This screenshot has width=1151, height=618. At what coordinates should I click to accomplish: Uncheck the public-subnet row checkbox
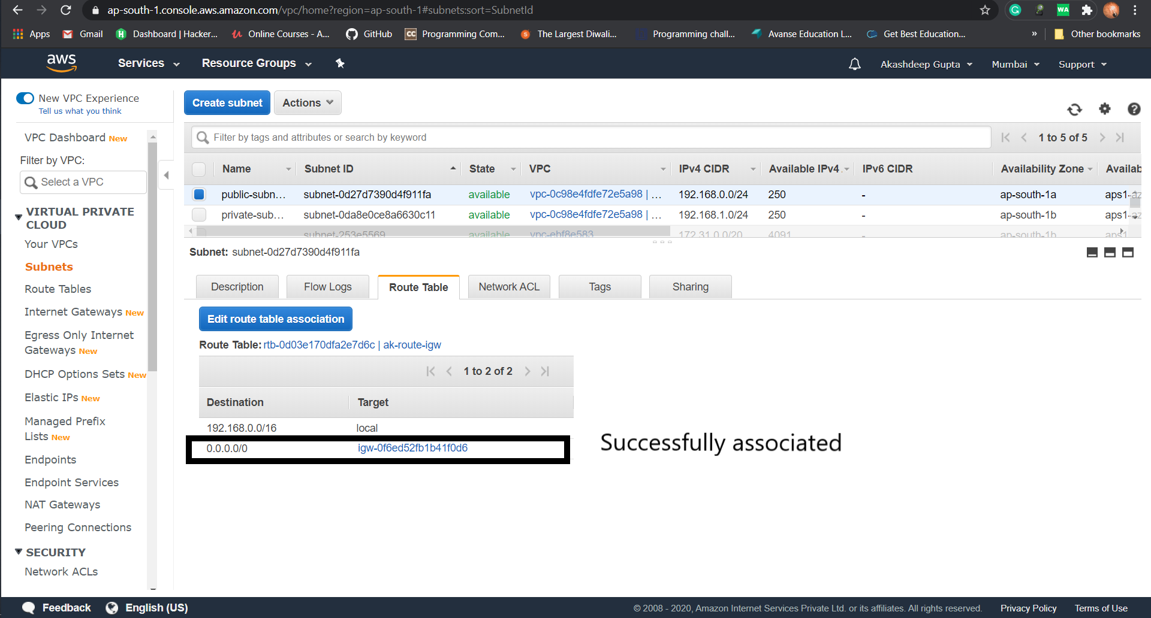tap(199, 194)
